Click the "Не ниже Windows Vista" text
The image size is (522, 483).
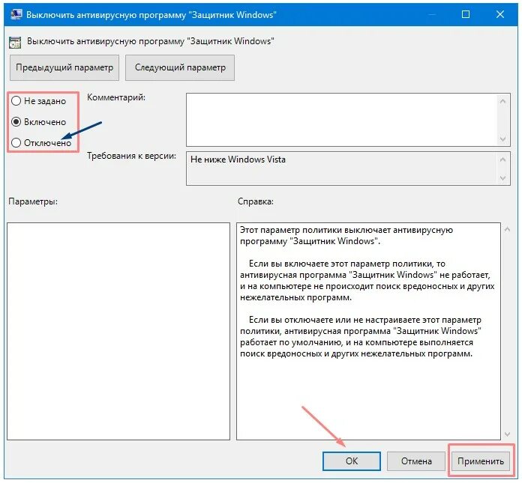[238, 160]
